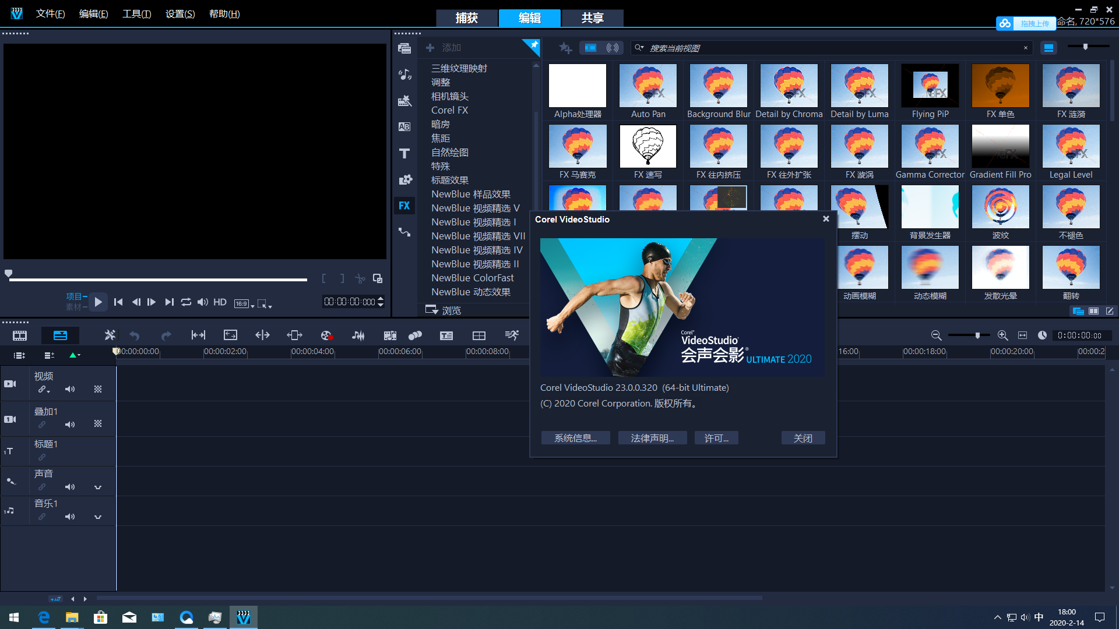Open the 设置(S) menu
1119x629 pixels.
(180, 14)
